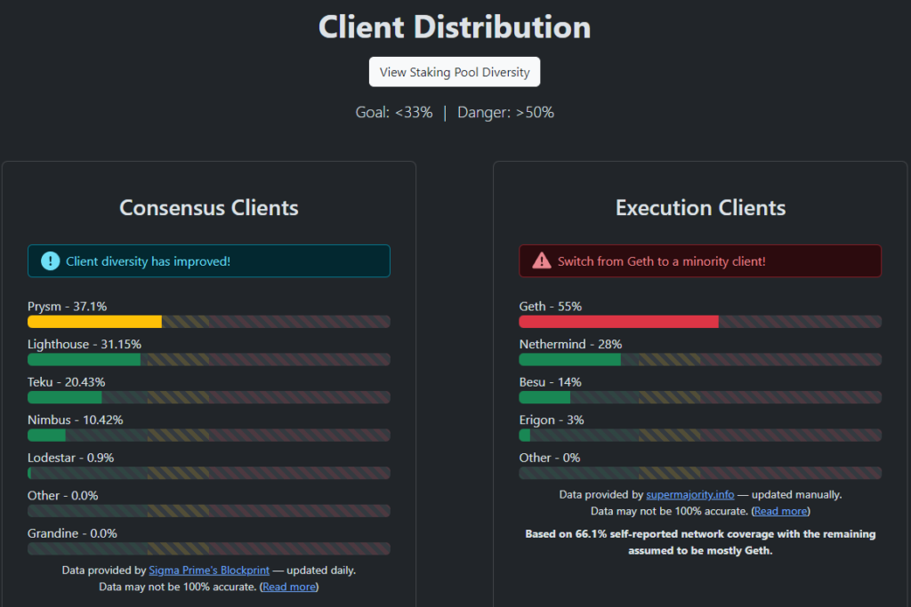911x607 pixels.
Task: Click the Switch from Geth alert banner
Action: click(699, 260)
